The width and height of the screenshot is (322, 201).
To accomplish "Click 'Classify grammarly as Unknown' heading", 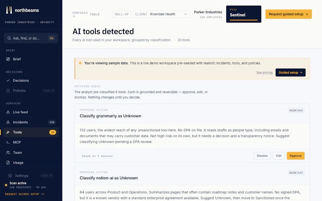I will coord(110,116).
